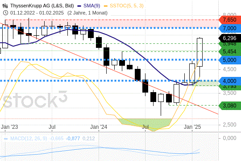Click the latest tall white candlestick
241x161 pixels.
(x=199, y=52)
